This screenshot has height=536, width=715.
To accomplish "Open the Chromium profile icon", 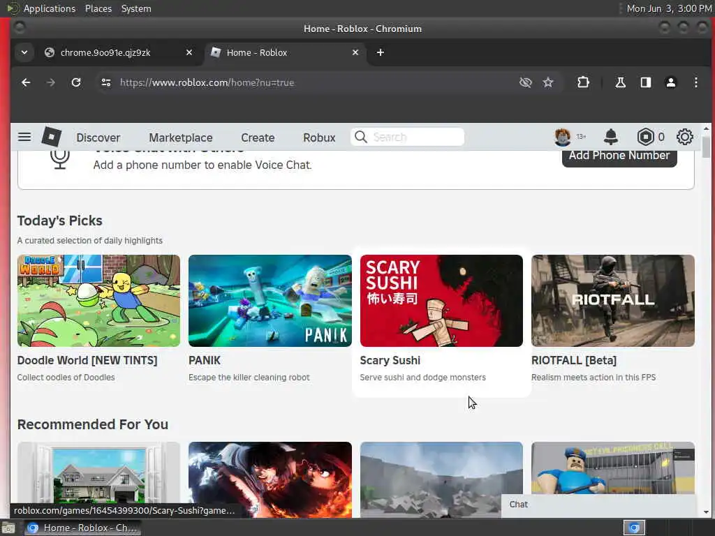I will [x=671, y=82].
